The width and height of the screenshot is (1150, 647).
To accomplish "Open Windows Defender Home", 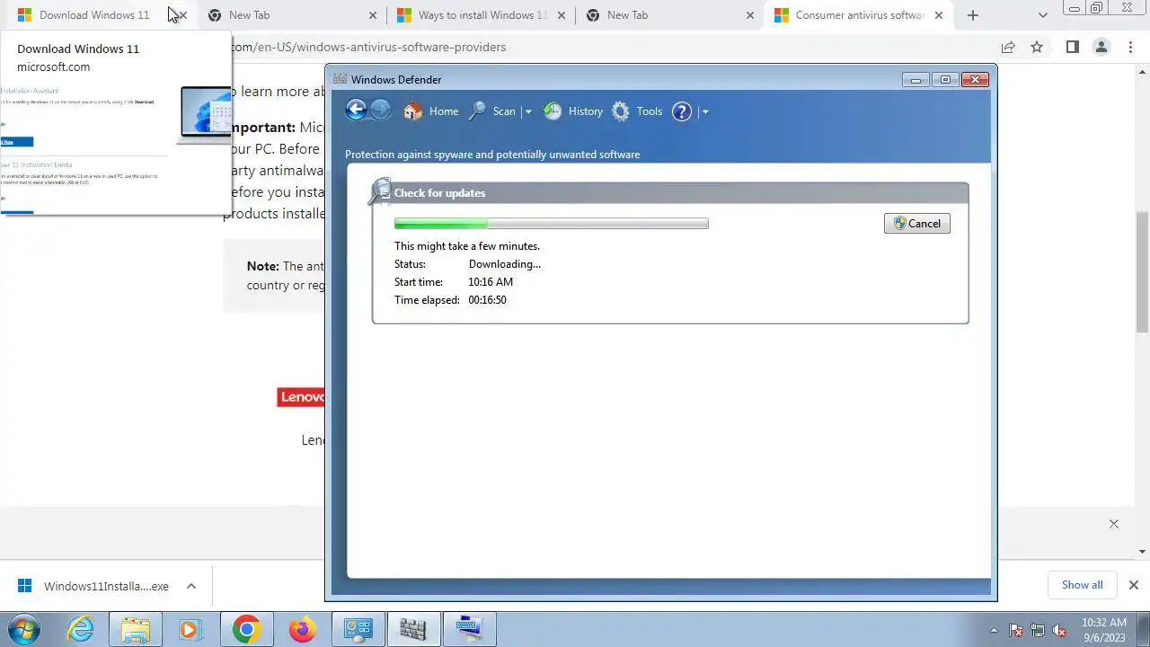I will pos(431,111).
